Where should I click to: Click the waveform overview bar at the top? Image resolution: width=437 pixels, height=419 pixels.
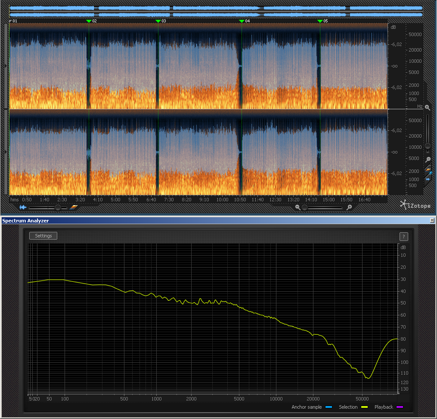tap(215, 11)
